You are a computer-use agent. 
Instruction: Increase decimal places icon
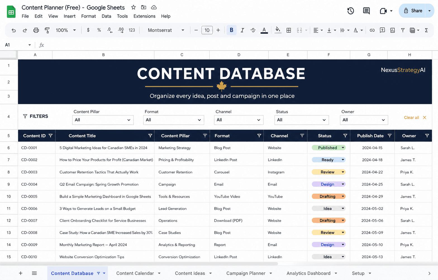pos(121,30)
